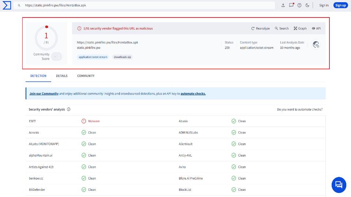Click Sign in link
The height and width of the screenshot is (197, 351).
coord(324,5)
